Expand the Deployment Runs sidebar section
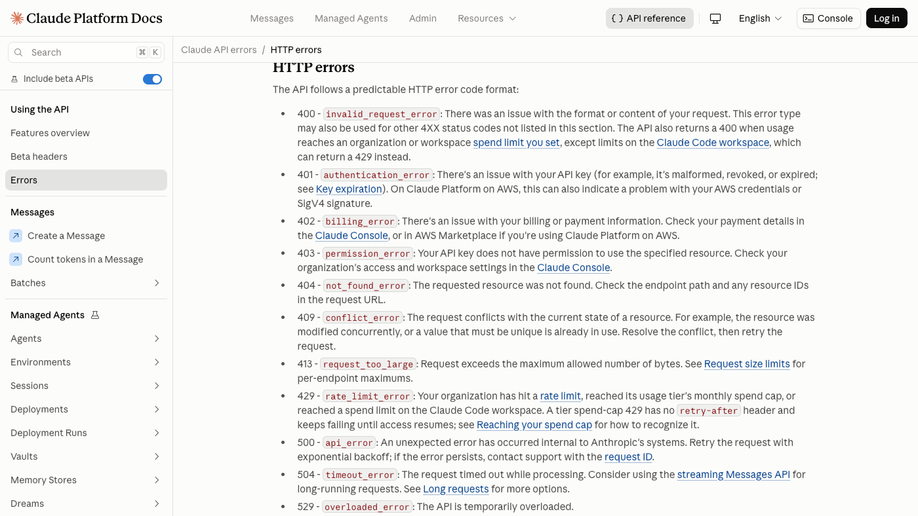Viewport: 918px width, 516px height. click(x=157, y=433)
